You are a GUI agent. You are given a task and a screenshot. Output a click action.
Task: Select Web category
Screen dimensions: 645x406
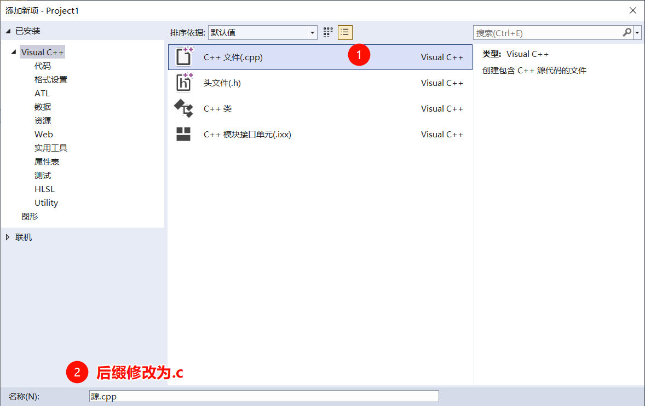44,135
